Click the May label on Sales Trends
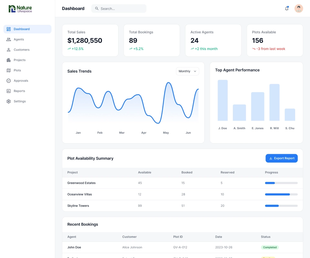This screenshot has height=258, width=310. pyautogui.click(x=166, y=133)
